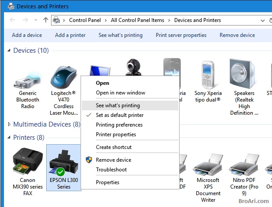Click the Add a printer toolbar button

pos(70,35)
